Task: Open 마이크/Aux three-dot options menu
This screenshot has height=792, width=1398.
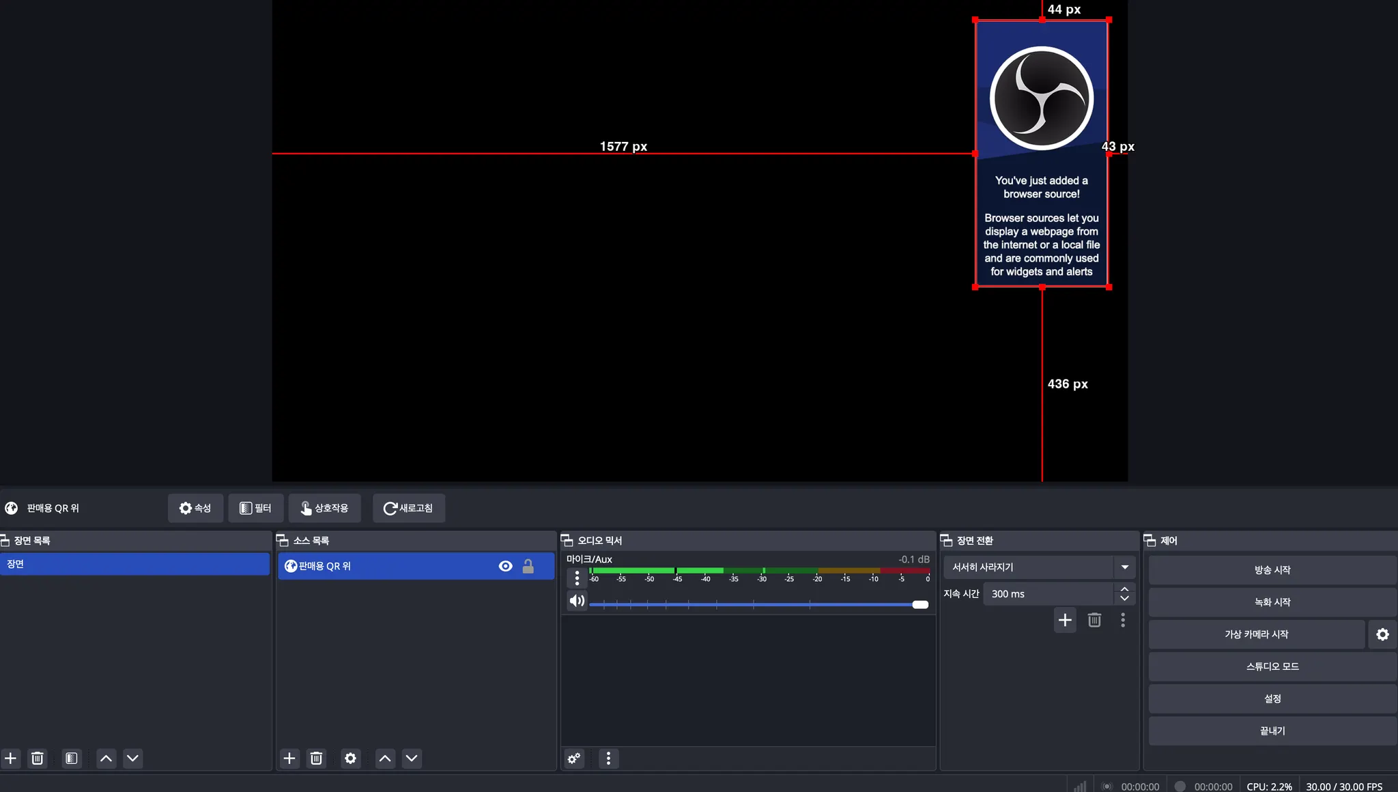Action: (x=577, y=578)
